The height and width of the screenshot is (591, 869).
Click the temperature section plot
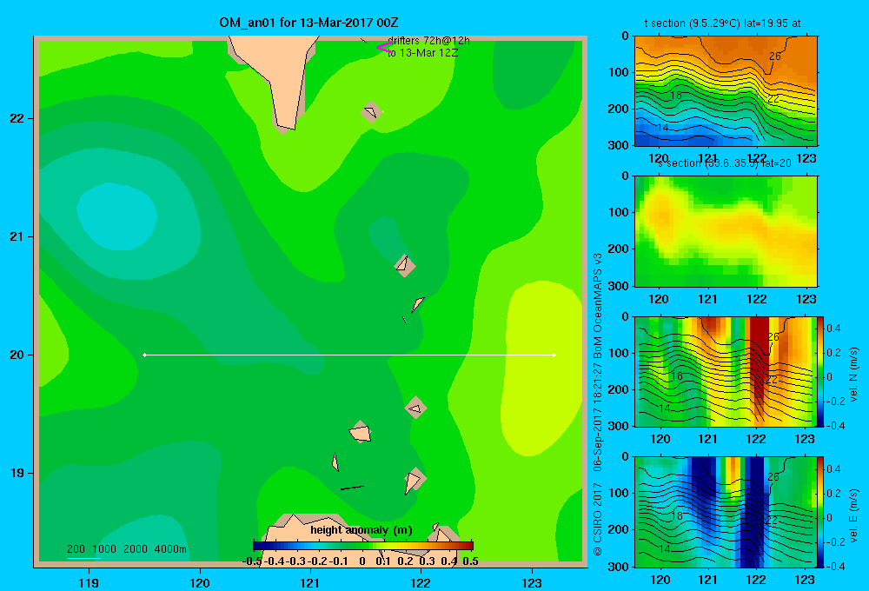click(726, 91)
